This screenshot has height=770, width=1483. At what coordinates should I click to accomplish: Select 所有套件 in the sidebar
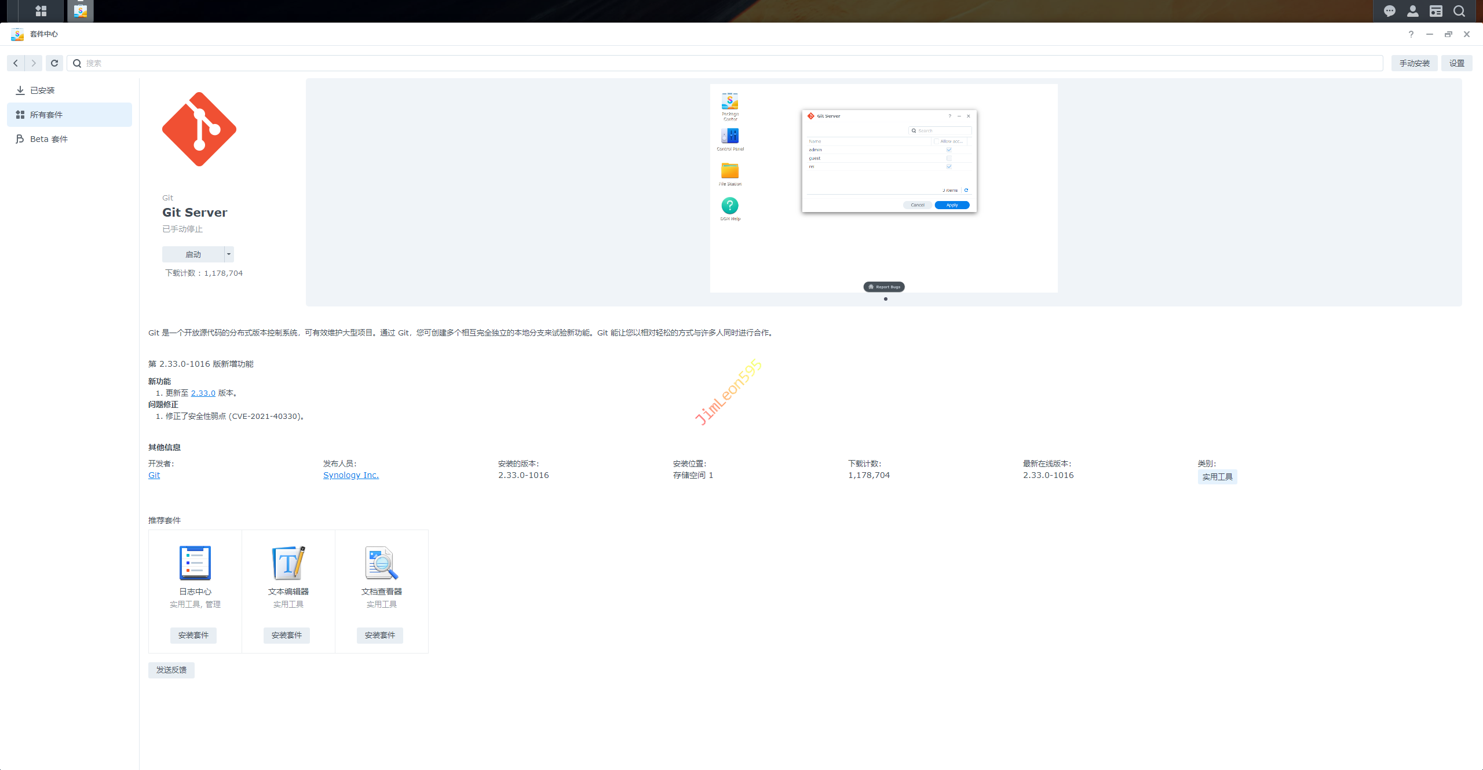click(x=46, y=115)
